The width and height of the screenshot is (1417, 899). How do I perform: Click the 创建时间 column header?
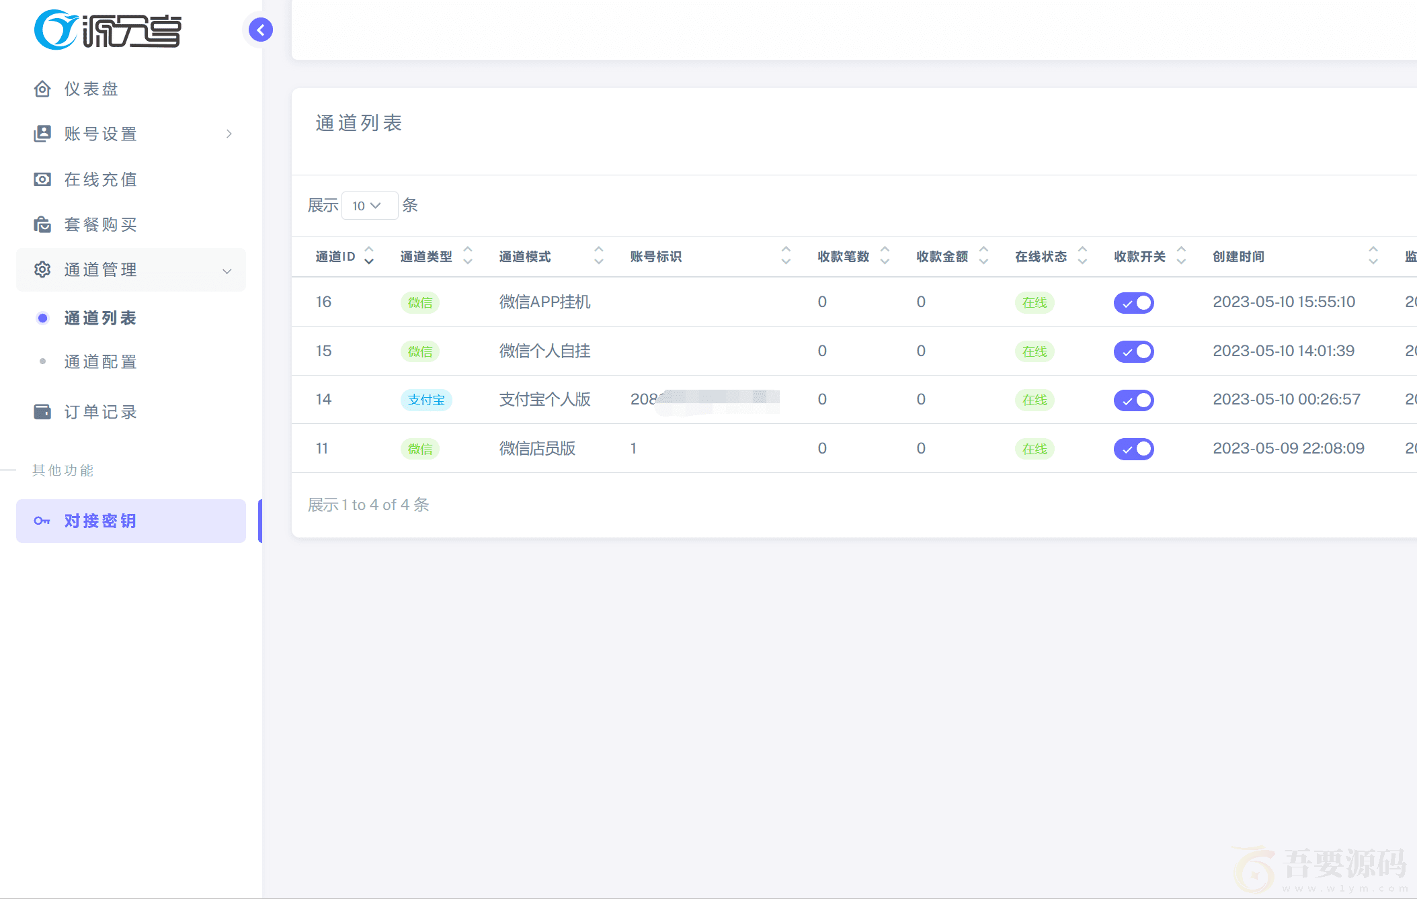coord(1238,257)
